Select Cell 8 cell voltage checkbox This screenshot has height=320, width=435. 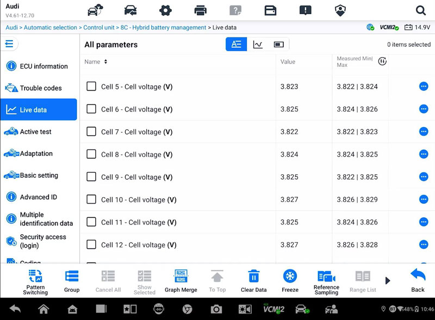coord(91,154)
